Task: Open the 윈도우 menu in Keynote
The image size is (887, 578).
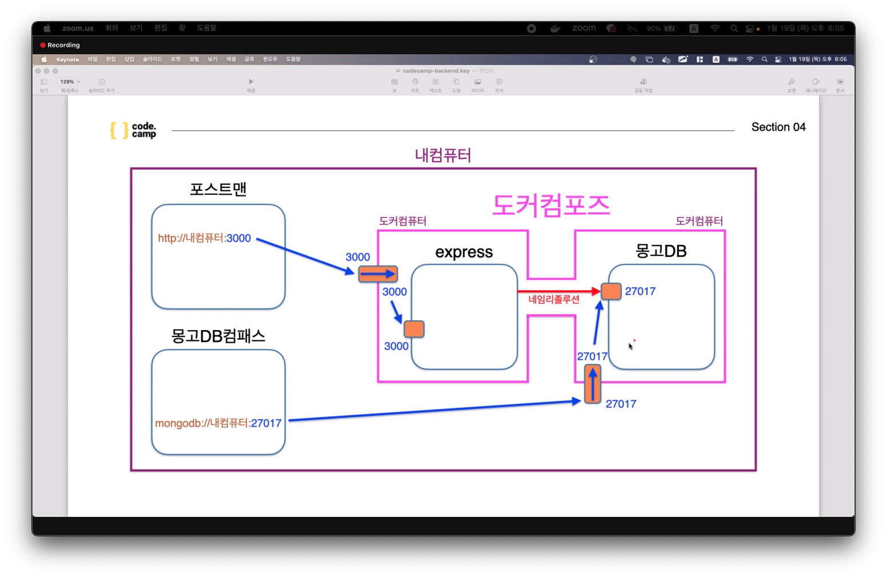Action: tap(270, 59)
